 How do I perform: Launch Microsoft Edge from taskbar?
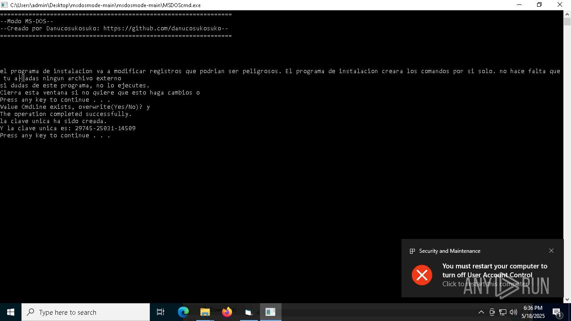(183, 312)
